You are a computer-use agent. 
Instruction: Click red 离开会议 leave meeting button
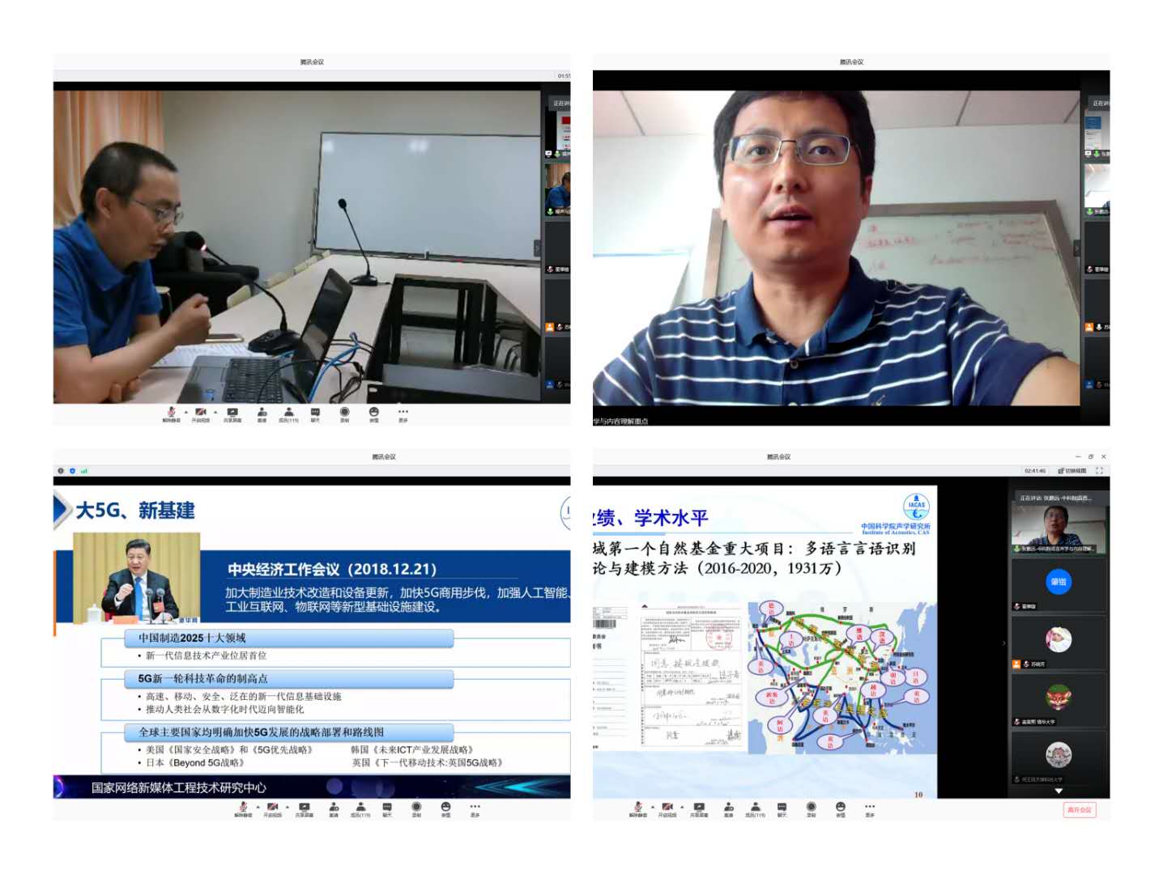click(x=1079, y=809)
